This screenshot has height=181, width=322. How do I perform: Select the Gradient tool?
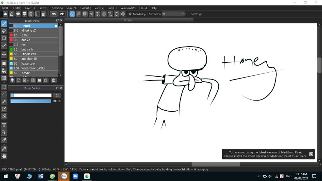(4, 78)
